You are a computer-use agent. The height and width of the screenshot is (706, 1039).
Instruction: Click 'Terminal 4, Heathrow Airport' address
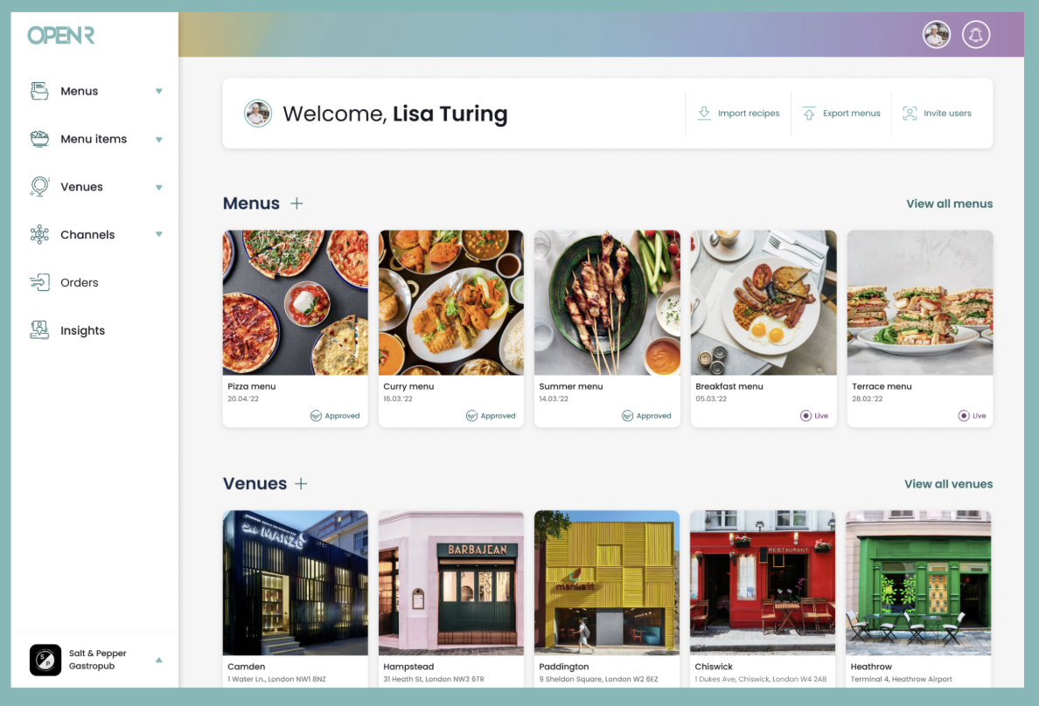pos(901,679)
